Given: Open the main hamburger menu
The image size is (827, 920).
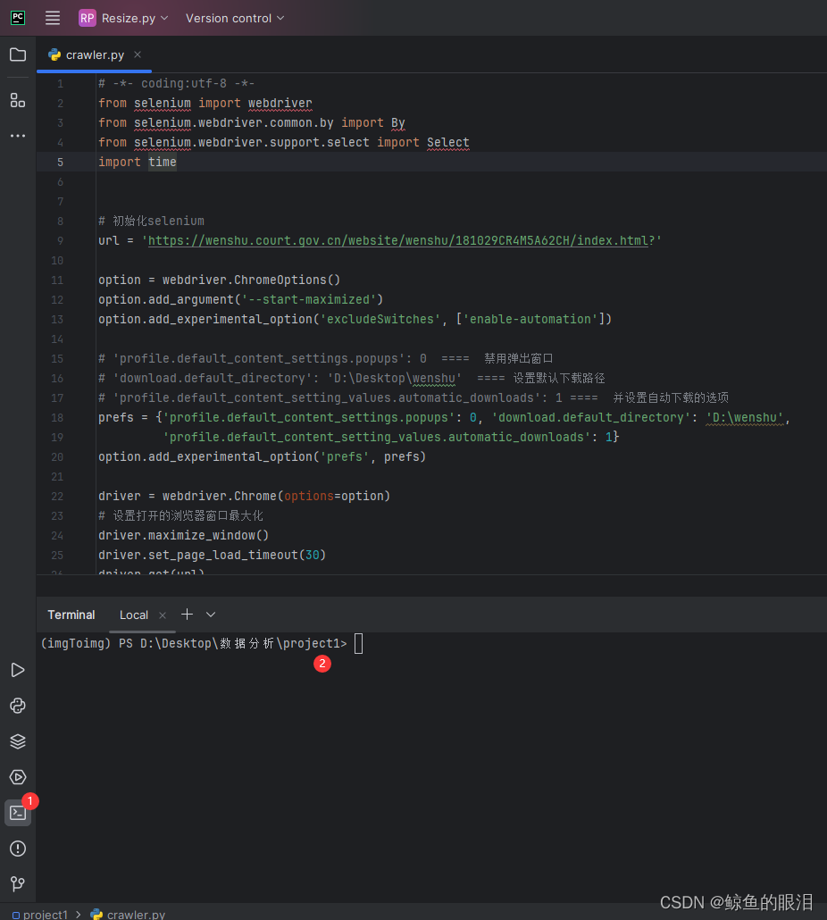Looking at the screenshot, I should 53,18.
